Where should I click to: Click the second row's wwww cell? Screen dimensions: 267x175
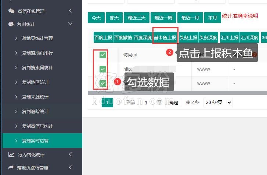203,83
